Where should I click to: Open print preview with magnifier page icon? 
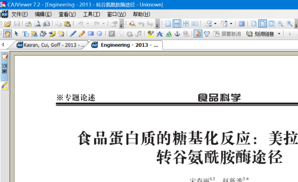pos(38,24)
